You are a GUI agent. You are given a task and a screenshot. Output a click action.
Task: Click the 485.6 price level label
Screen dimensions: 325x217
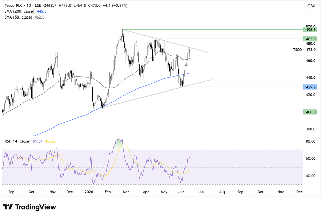(x=310, y=39)
